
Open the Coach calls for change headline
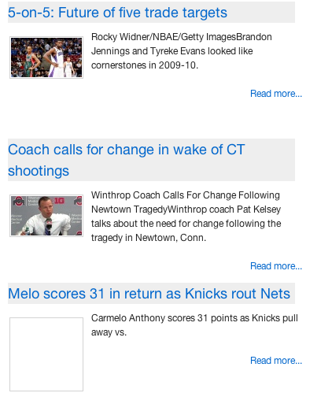point(127,160)
